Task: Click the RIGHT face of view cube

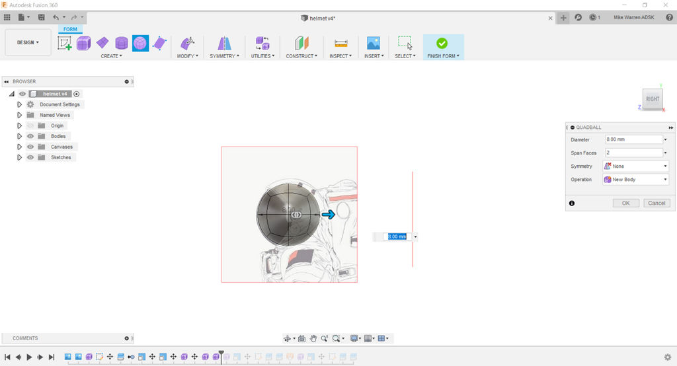Action: click(653, 99)
